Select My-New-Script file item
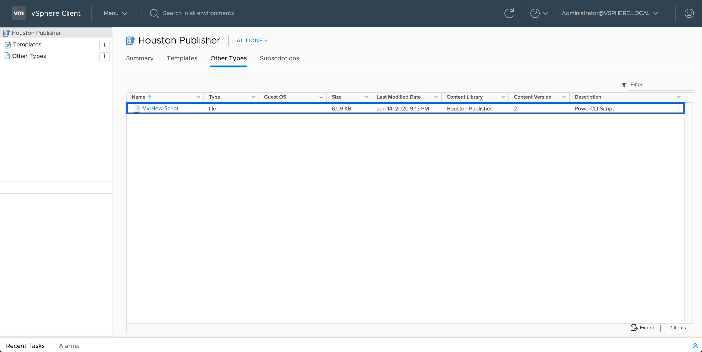The height and width of the screenshot is (352, 702). click(x=160, y=108)
